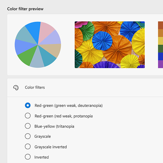Select the Inverted radio button
Screen dimensions: 163x163
(x=28, y=157)
